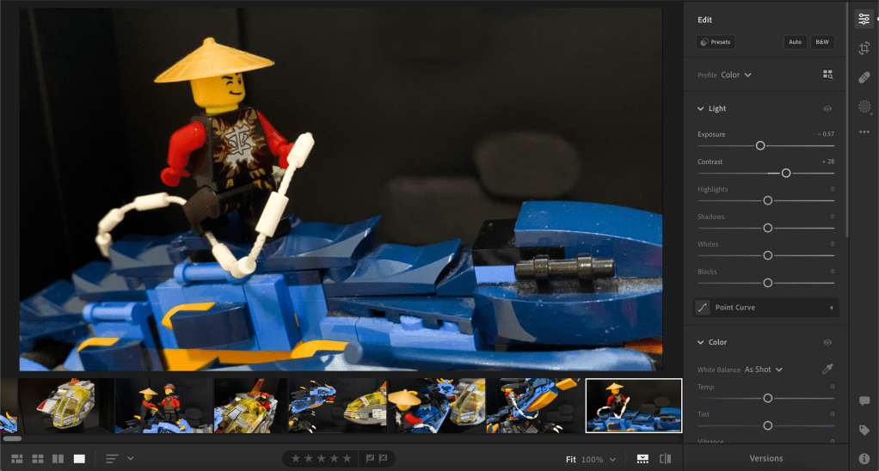This screenshot has width=879, height=471.
Task: Expand the Profile Color dropdown
Action: [x=736, y=75]
